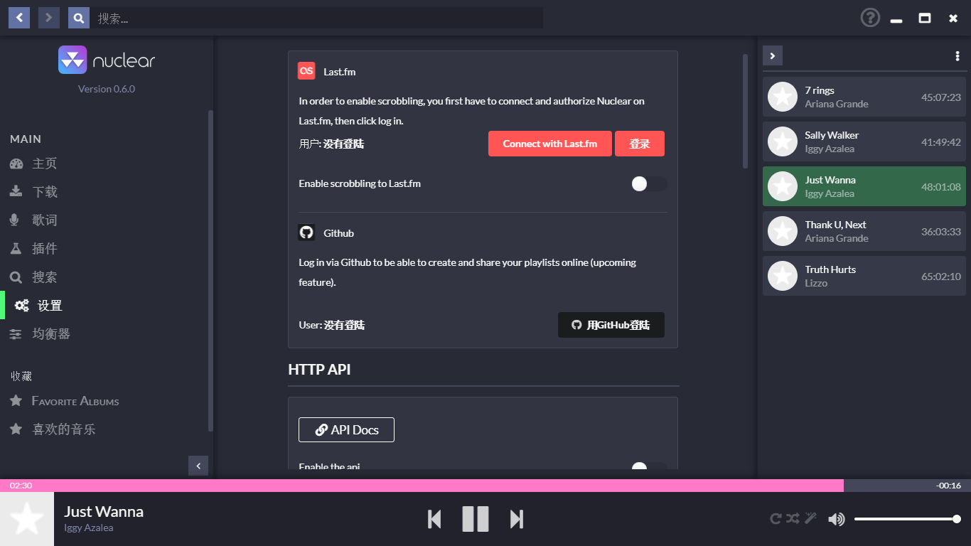
Task: Click the 用户: 没有登陆 Last.fm status text
Action: [331, 144]
